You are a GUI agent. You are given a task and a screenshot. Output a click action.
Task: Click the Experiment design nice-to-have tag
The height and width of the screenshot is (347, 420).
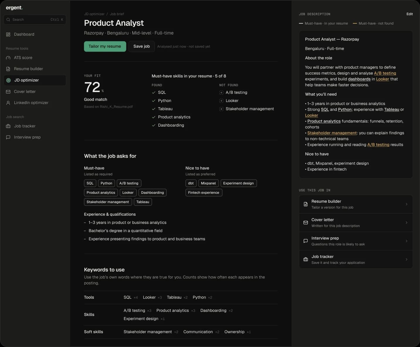(238, 183)
